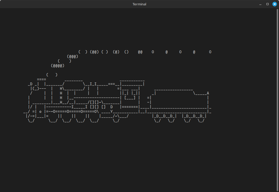Minimize the Terminal window
The image size is (279, 192).
pyautogui.click(x=260, y=4)
